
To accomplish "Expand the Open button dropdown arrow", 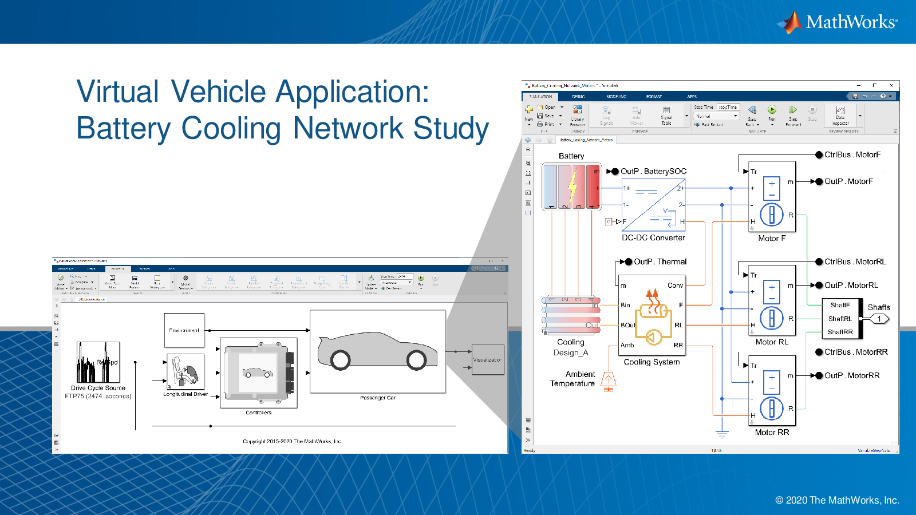I will 562,107.
